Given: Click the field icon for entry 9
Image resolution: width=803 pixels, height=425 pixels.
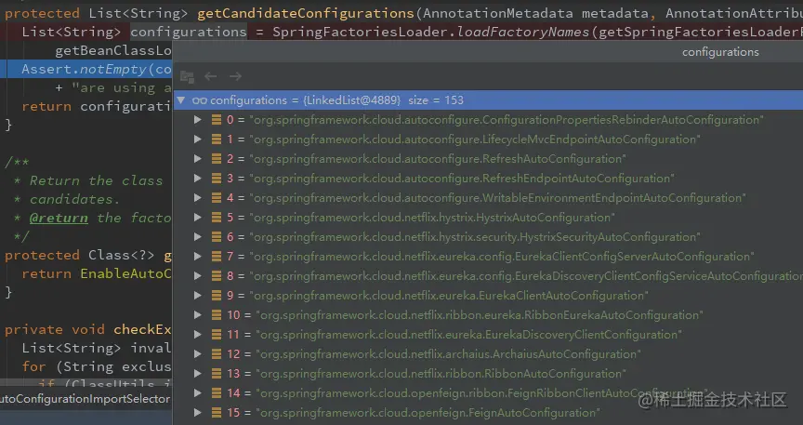Looking at the screenshot, I should pos(217,296).
